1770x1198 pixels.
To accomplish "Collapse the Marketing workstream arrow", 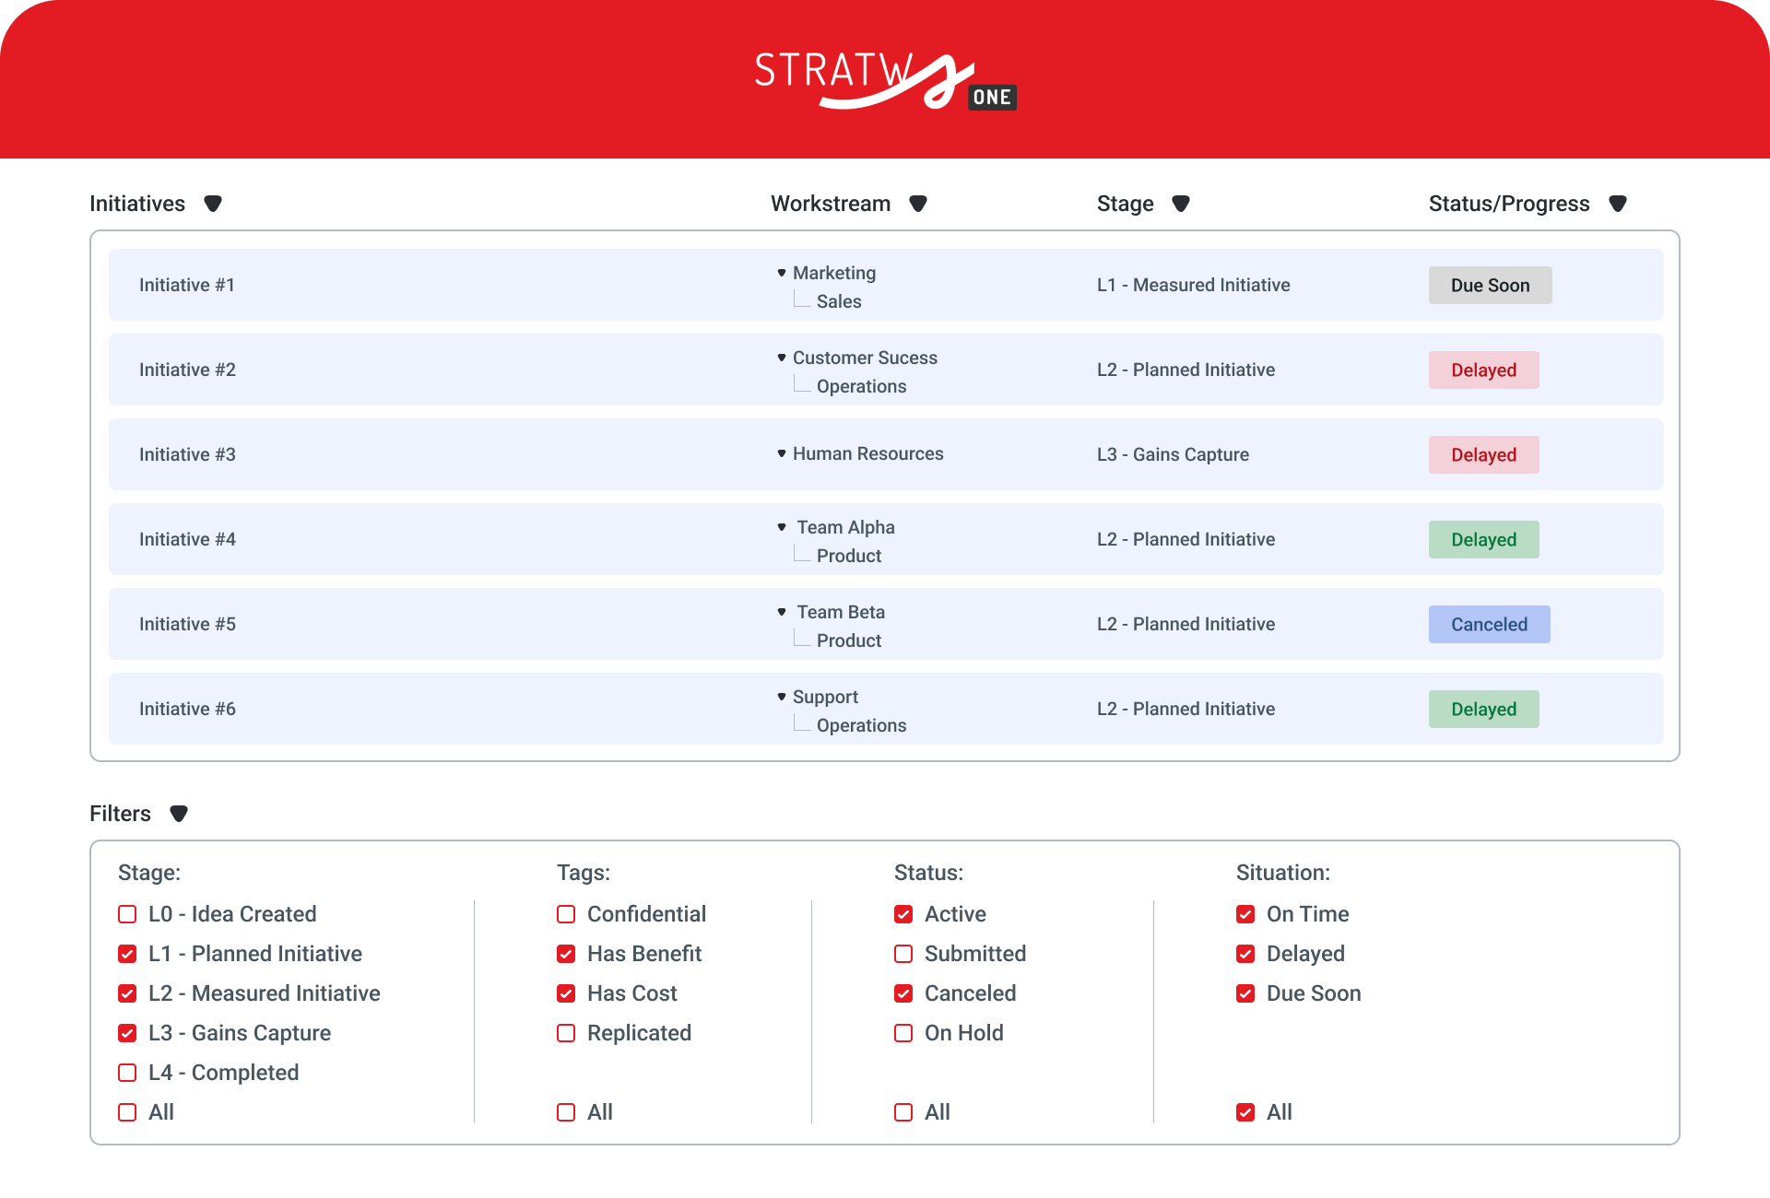I will coord(782,273).
